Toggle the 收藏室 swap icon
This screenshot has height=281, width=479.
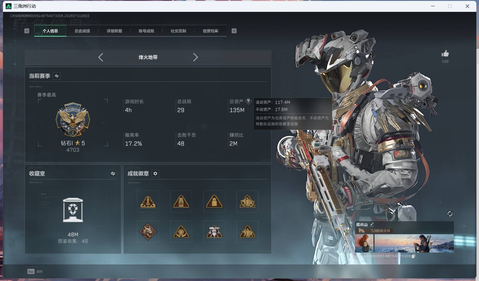coord(113,174)
